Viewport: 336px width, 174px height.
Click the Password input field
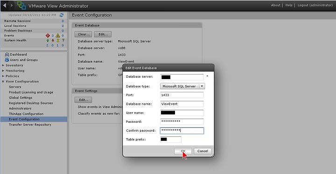[182, 121]
